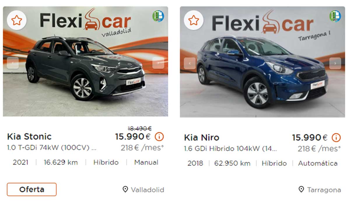Screen dimensions: 350x201
Task: Click the eco label badge on Stonic photo
Action: (x=158, y=16)
